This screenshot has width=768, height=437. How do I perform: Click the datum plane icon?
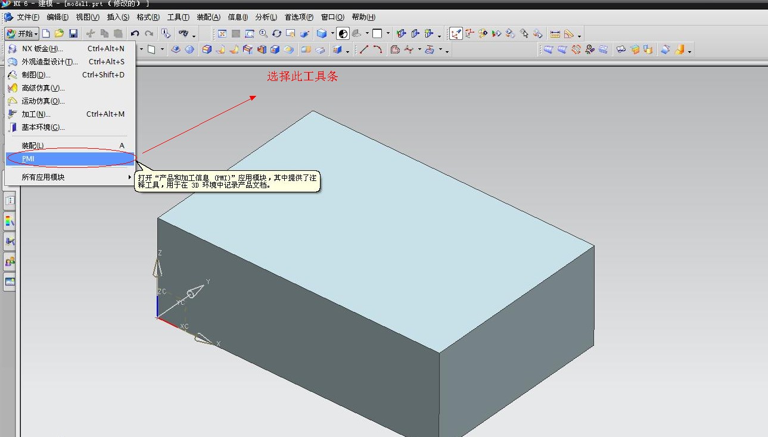pyautogui.click(x=152, y=49)
